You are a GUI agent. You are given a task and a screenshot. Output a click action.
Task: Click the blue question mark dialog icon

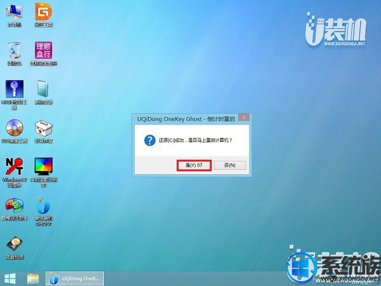click(x=150, y=140)
